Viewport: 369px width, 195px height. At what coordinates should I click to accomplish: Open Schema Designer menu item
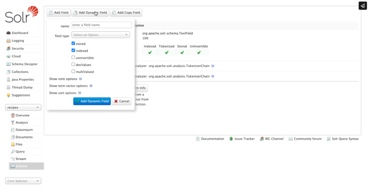(x=24, y=64)
